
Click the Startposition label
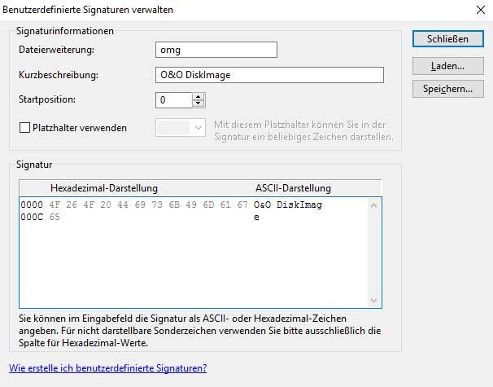(47, 99)
